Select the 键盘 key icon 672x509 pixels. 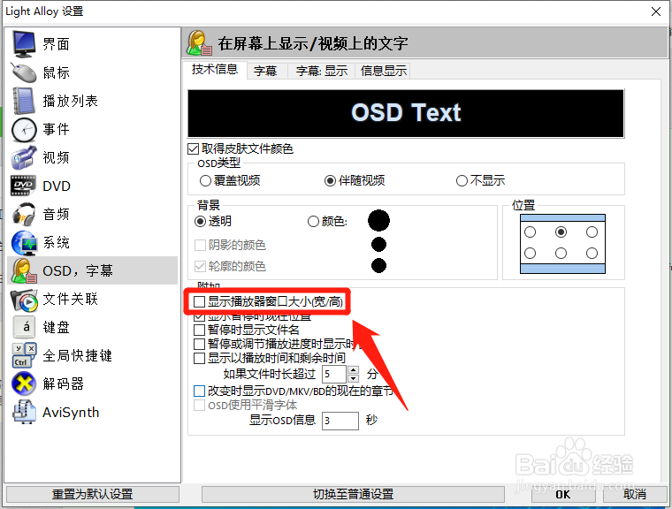(24, 327)
